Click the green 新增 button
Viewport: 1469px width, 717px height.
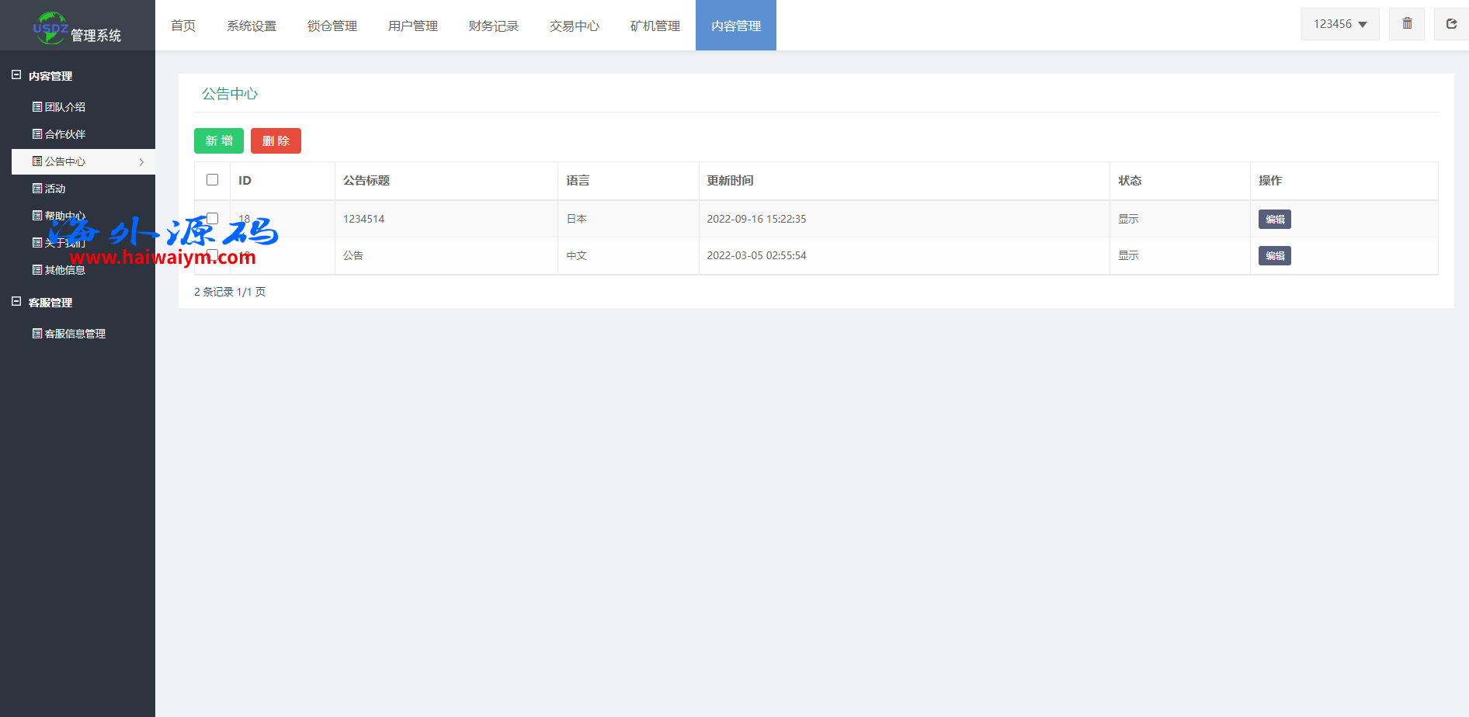(218, 141)
